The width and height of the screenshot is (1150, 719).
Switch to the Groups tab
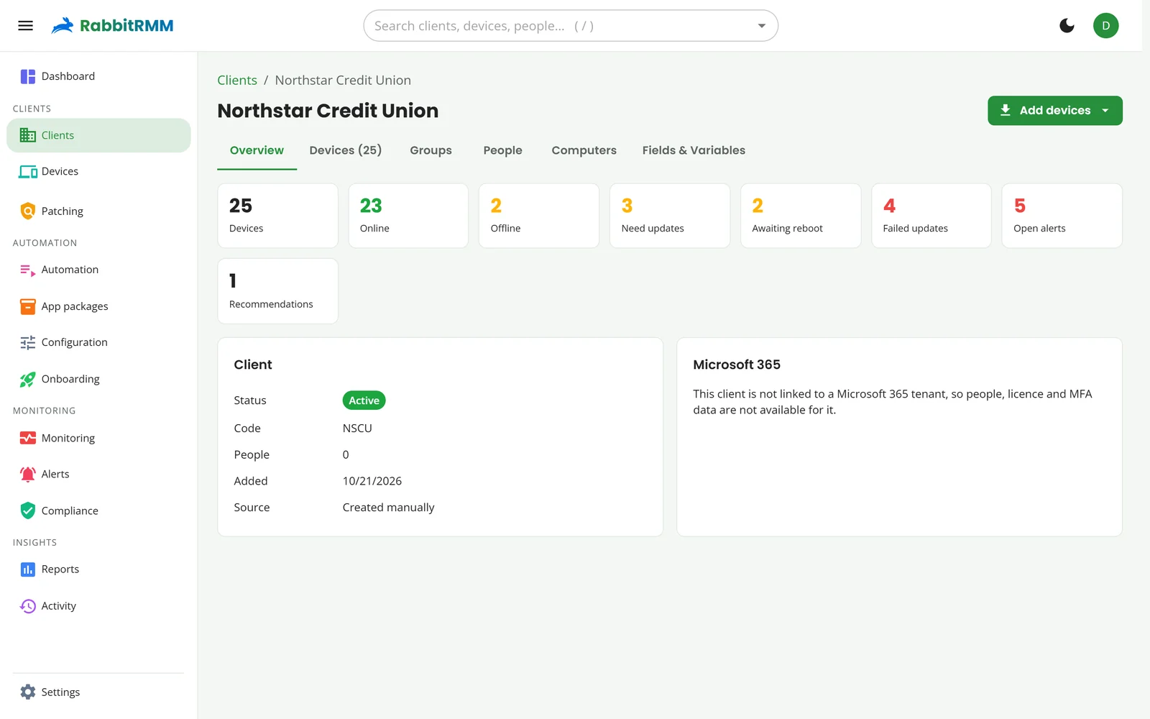tap(431, 150)
